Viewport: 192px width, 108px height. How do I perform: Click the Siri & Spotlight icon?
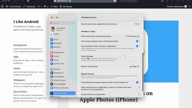point(52,84)
